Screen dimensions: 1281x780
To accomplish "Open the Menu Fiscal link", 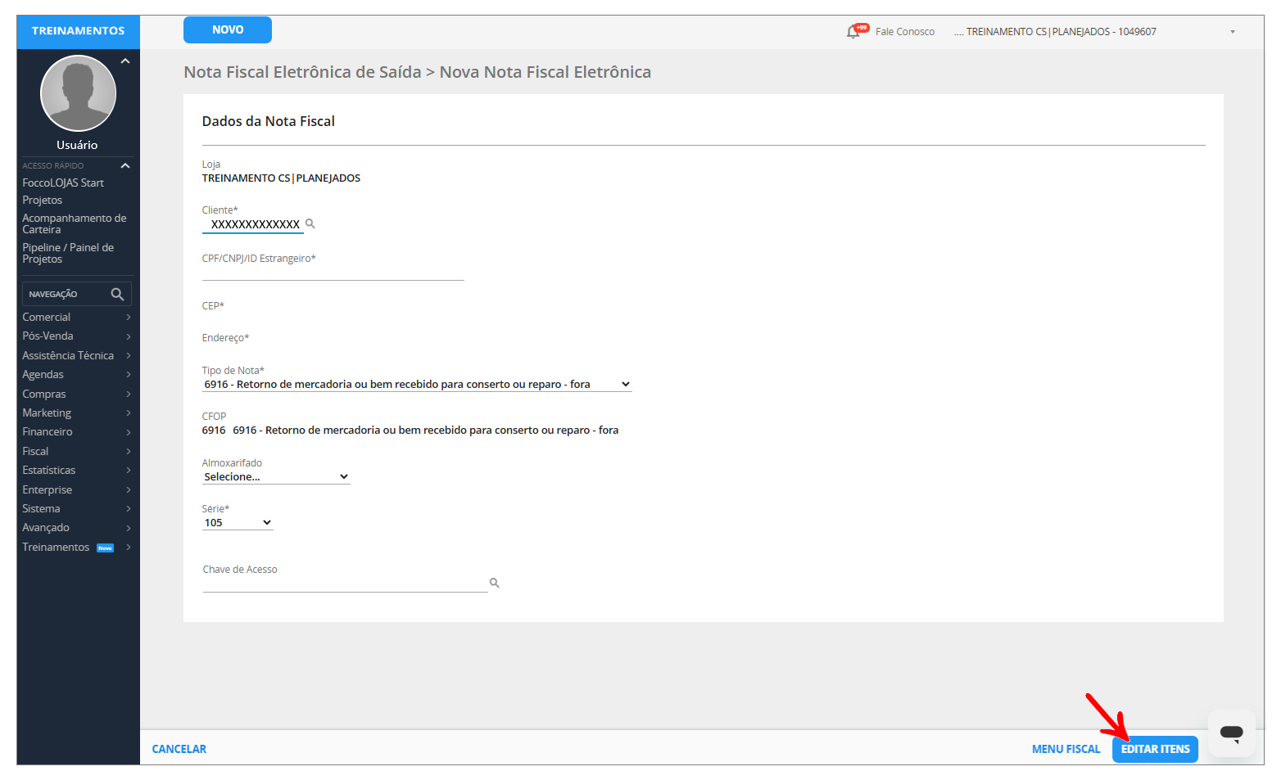I will pos(1066,749).
